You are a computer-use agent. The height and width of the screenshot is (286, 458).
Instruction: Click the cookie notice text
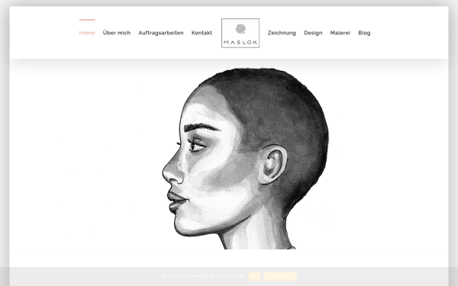pyautogui.click(x=203, y=276)
